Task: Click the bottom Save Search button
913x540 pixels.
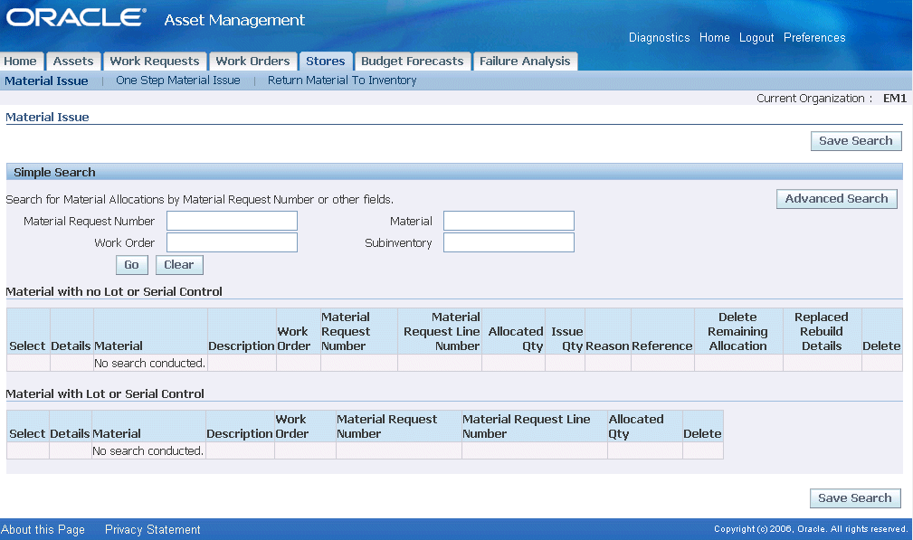Action: pos(855,498)
